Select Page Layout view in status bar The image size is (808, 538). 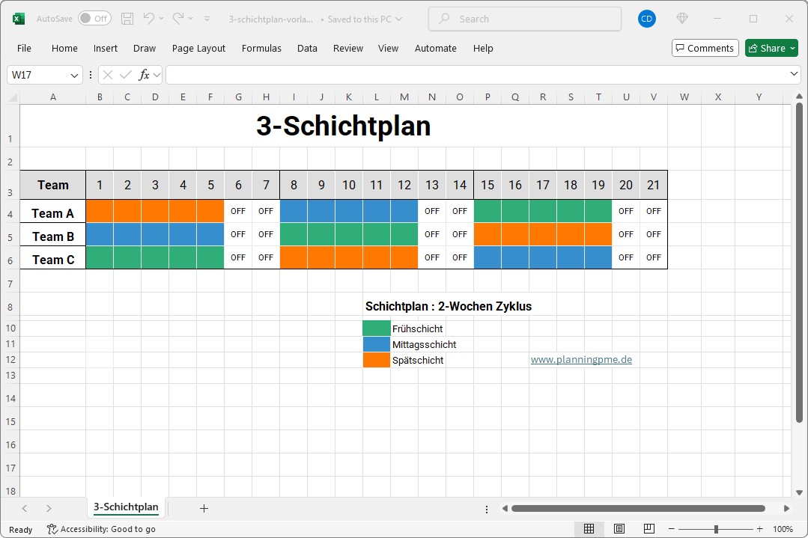[619, 529]
